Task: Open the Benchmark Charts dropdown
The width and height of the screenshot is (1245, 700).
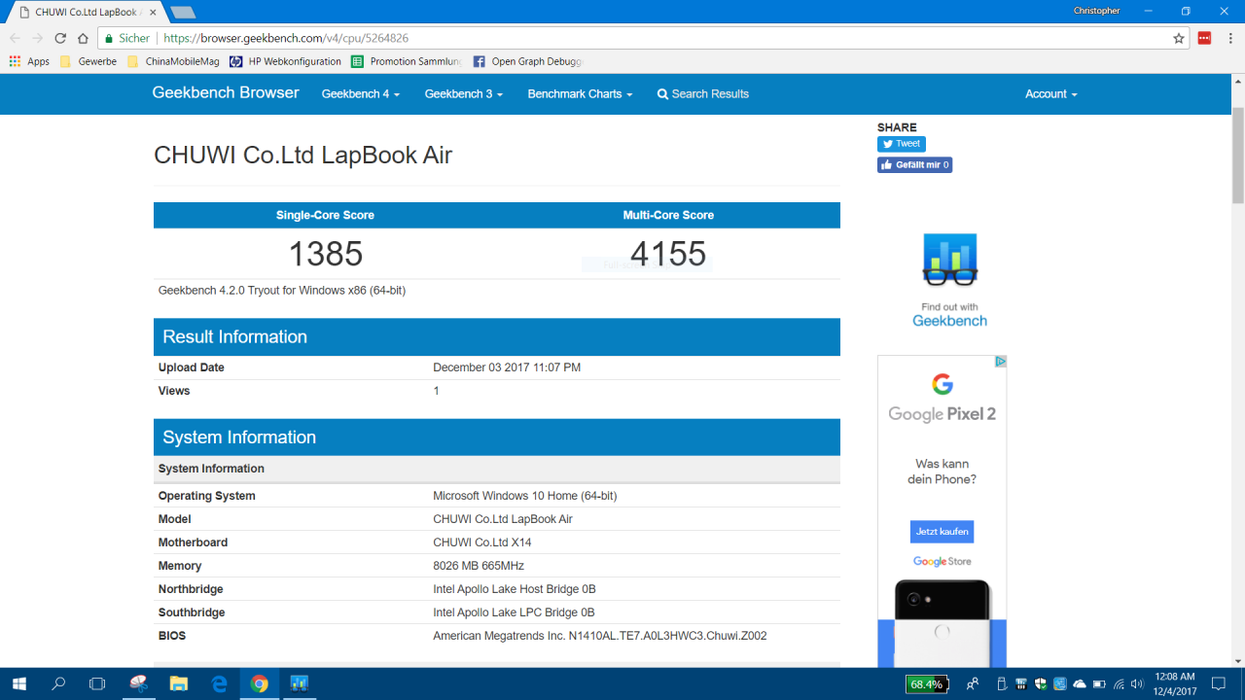Action: 580,94
